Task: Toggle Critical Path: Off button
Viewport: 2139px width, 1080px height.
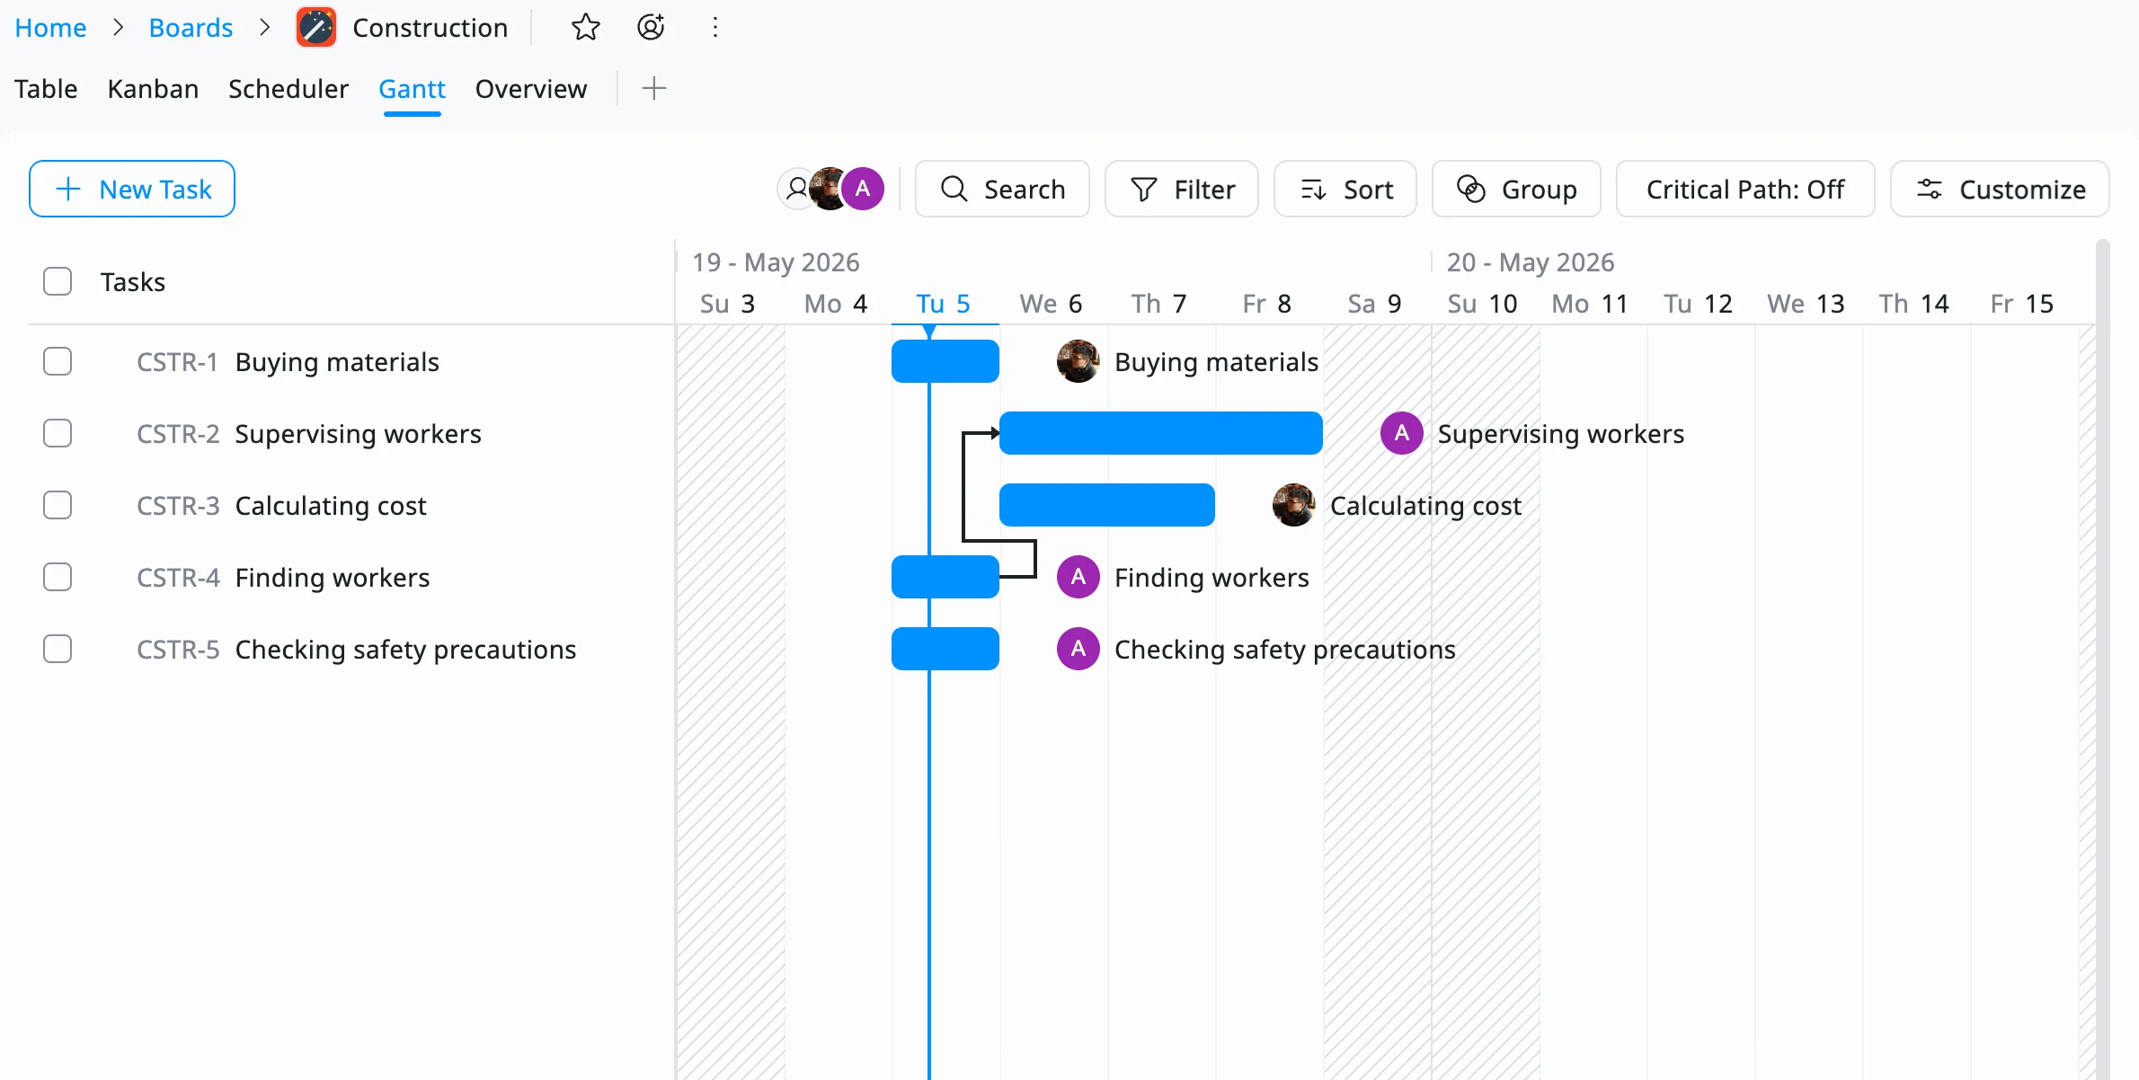Action: (x=1745, y=189)
